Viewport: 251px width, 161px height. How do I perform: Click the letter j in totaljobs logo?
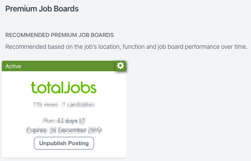tap(67, 88)
